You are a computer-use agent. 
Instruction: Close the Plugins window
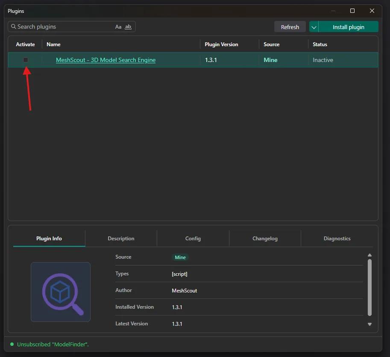(372, 11)
